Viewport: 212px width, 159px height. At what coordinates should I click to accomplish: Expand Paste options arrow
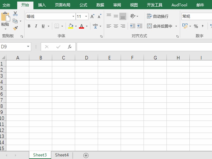pyautogui.click(x=5, y=29)
